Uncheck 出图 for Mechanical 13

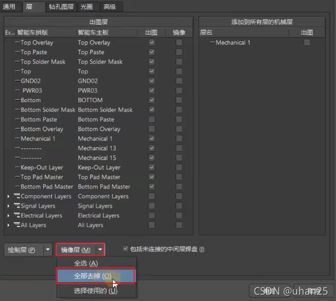click(x=151, y=148)
